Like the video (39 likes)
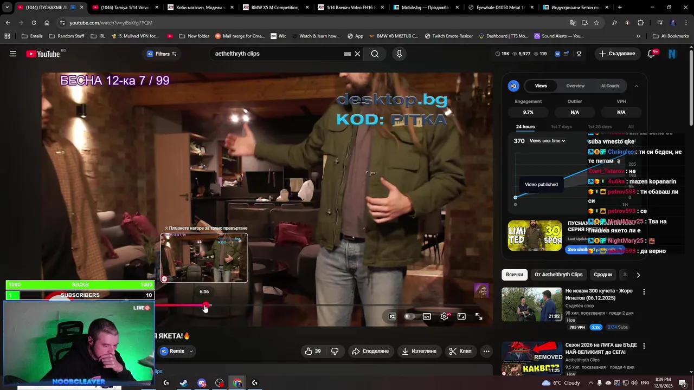Viewport: 694px width, 390px height. 313,351
